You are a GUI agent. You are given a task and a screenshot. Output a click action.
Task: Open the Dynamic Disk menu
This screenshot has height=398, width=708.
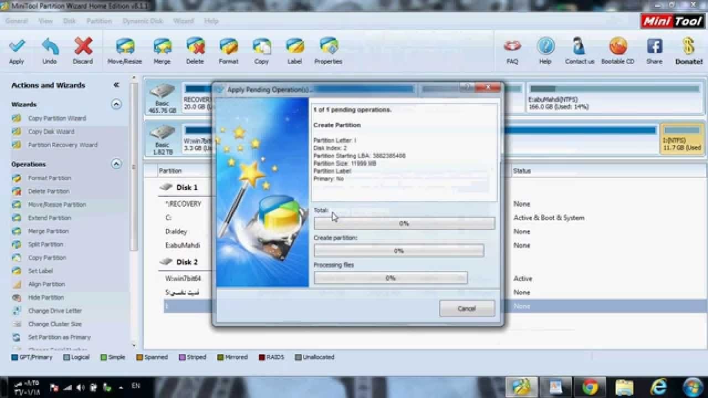click(142, 21)
